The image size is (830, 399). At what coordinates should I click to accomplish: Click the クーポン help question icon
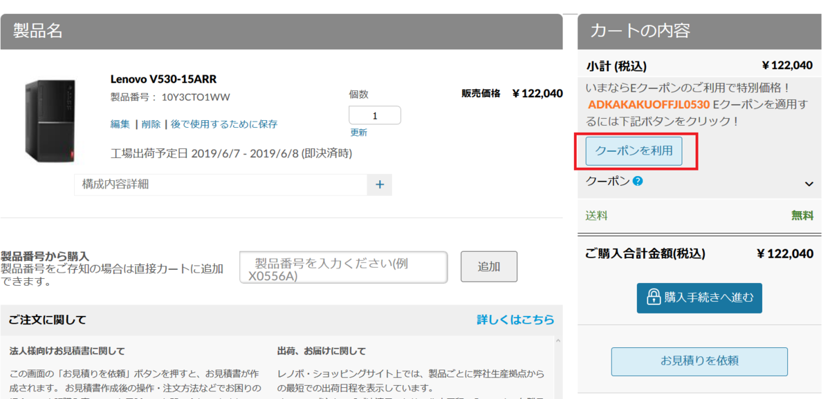638,182
